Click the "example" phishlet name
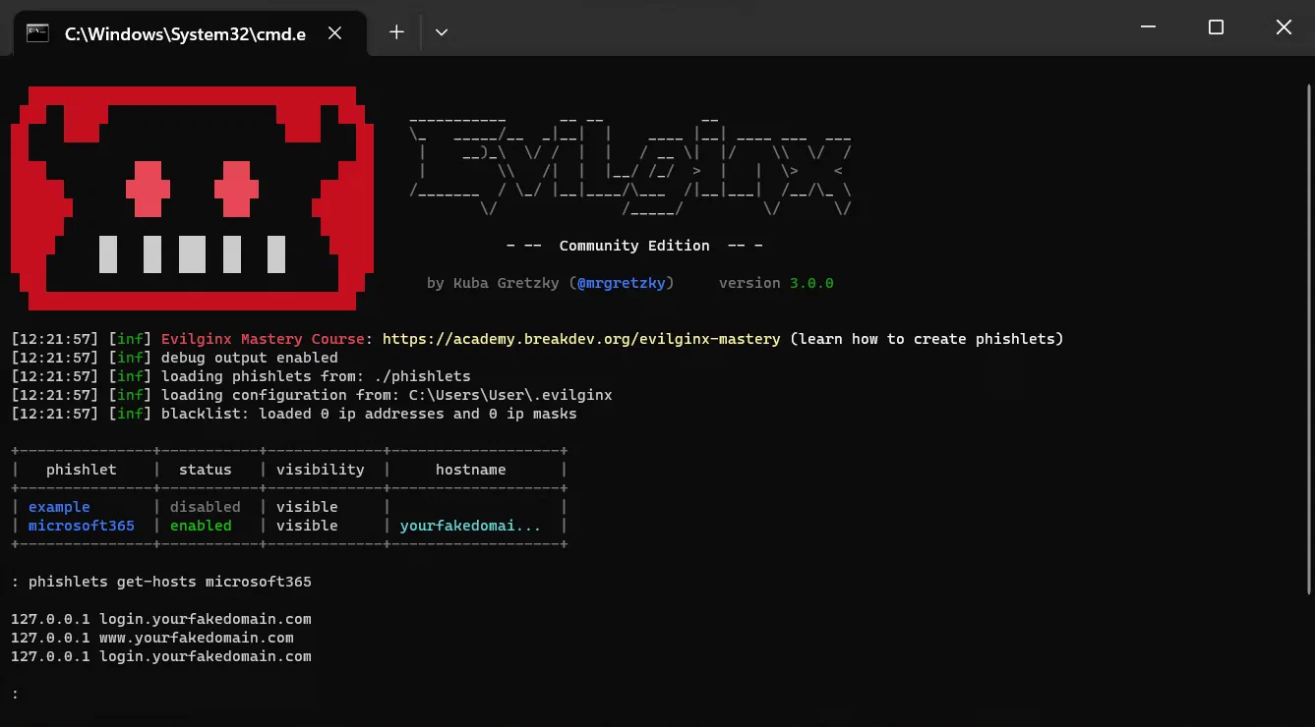1315x727 pixels. (59, 507)
